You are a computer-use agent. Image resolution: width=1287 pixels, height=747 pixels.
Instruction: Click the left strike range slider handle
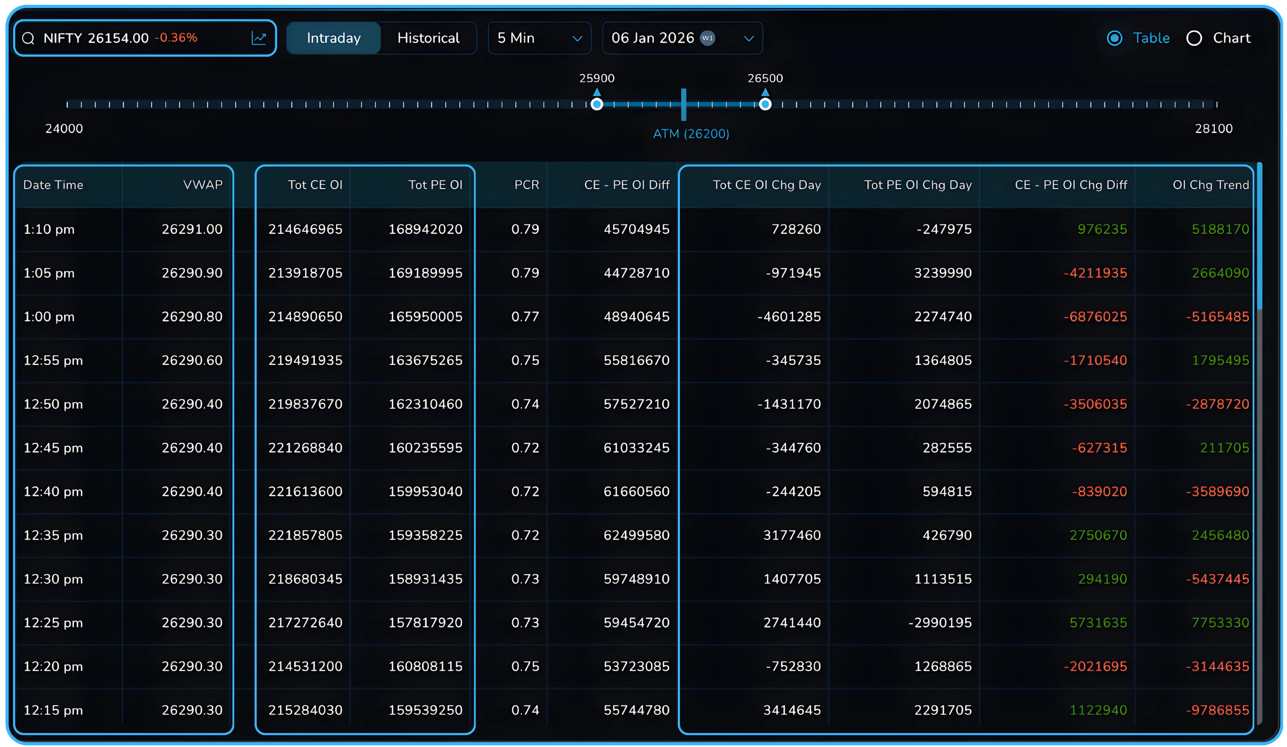pos(596,105)
